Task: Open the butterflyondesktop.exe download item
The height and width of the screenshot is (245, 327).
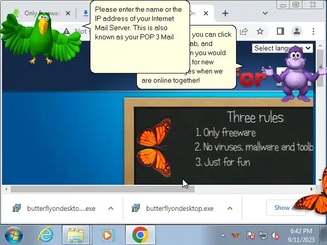Action: [x=173, y=208]
